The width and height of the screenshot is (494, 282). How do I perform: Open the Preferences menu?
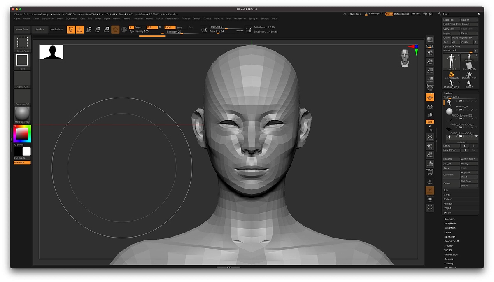click(x=172, y=19)
